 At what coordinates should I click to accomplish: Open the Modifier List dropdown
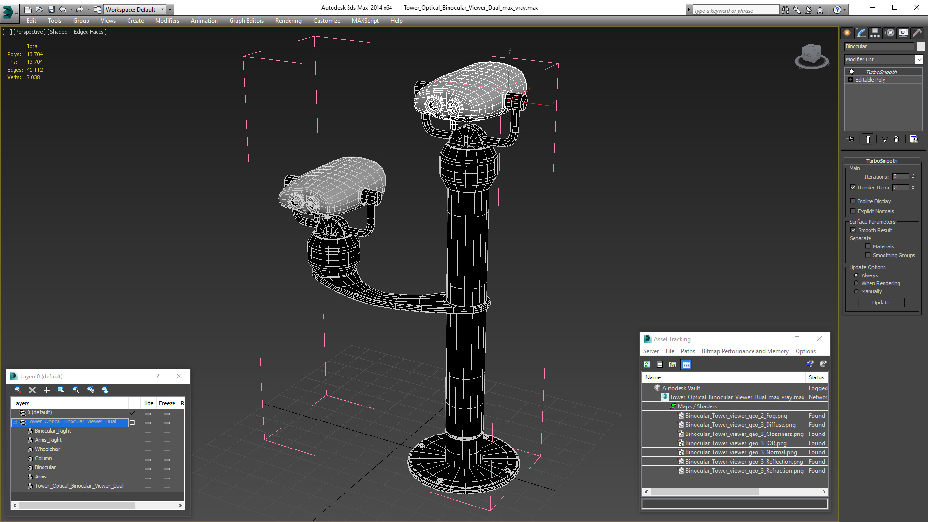point(918,59)
